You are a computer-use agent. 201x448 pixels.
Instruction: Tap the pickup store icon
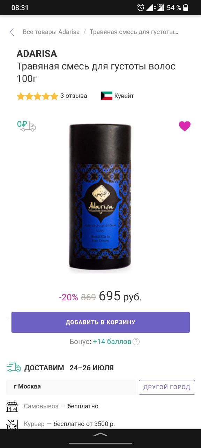(12, 406)
